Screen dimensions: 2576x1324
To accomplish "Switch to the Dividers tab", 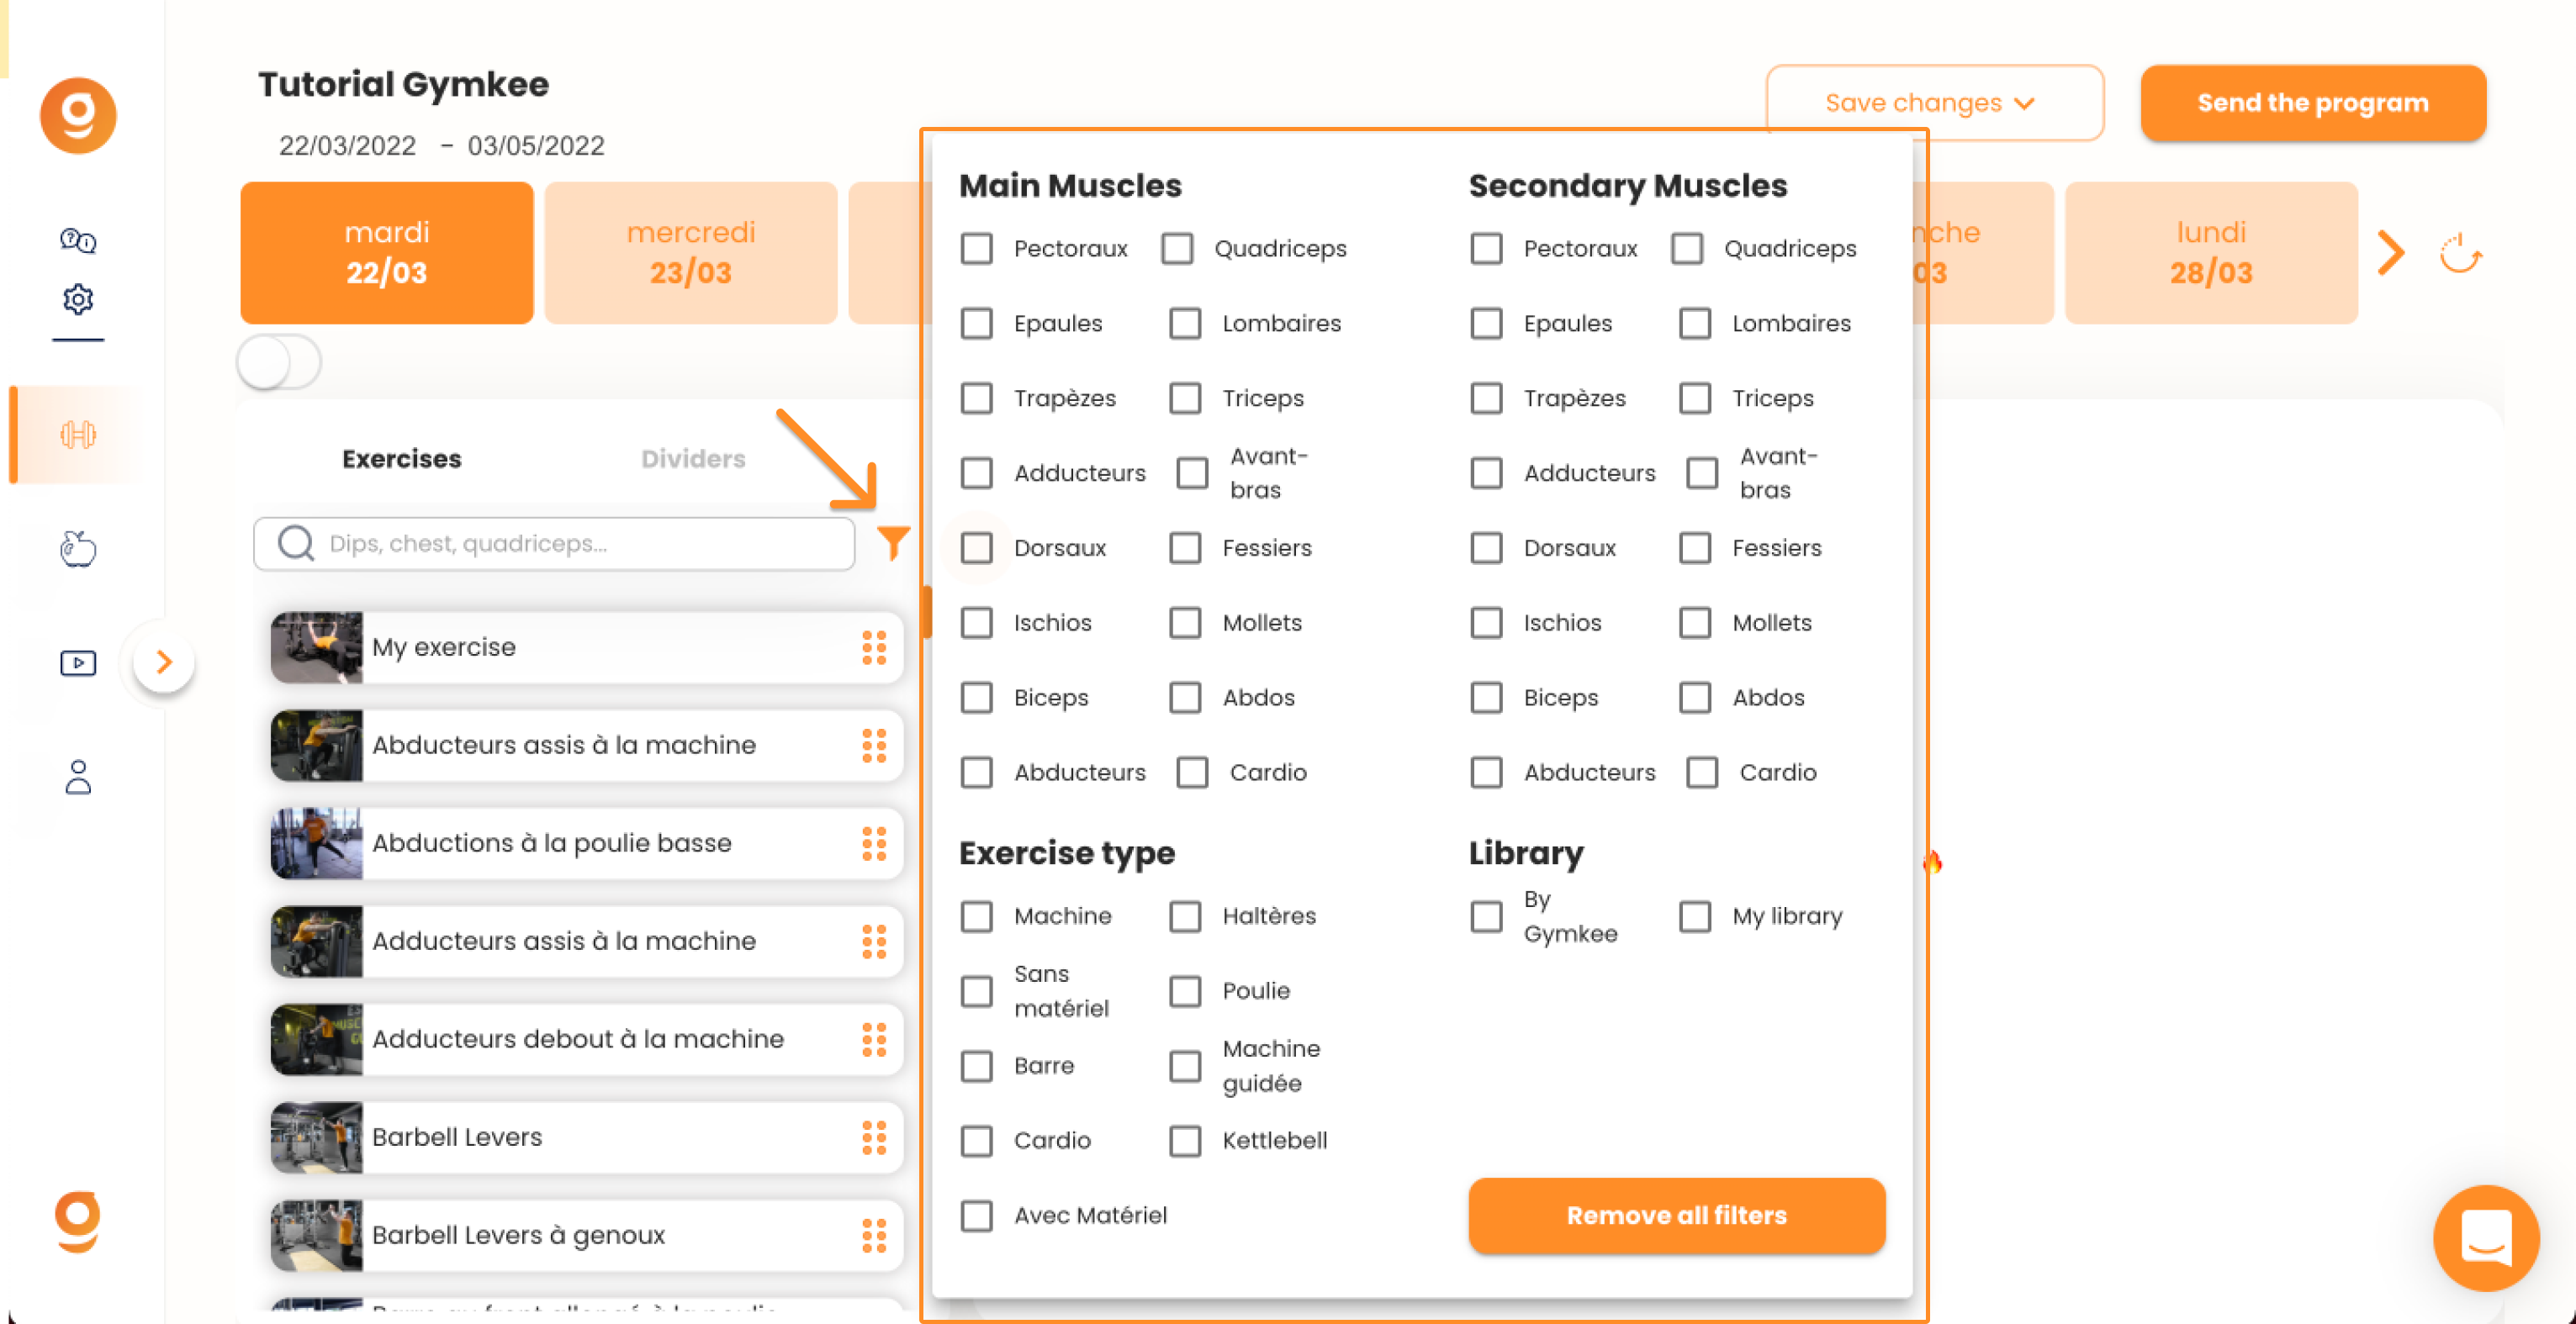I will click(693, 459).
